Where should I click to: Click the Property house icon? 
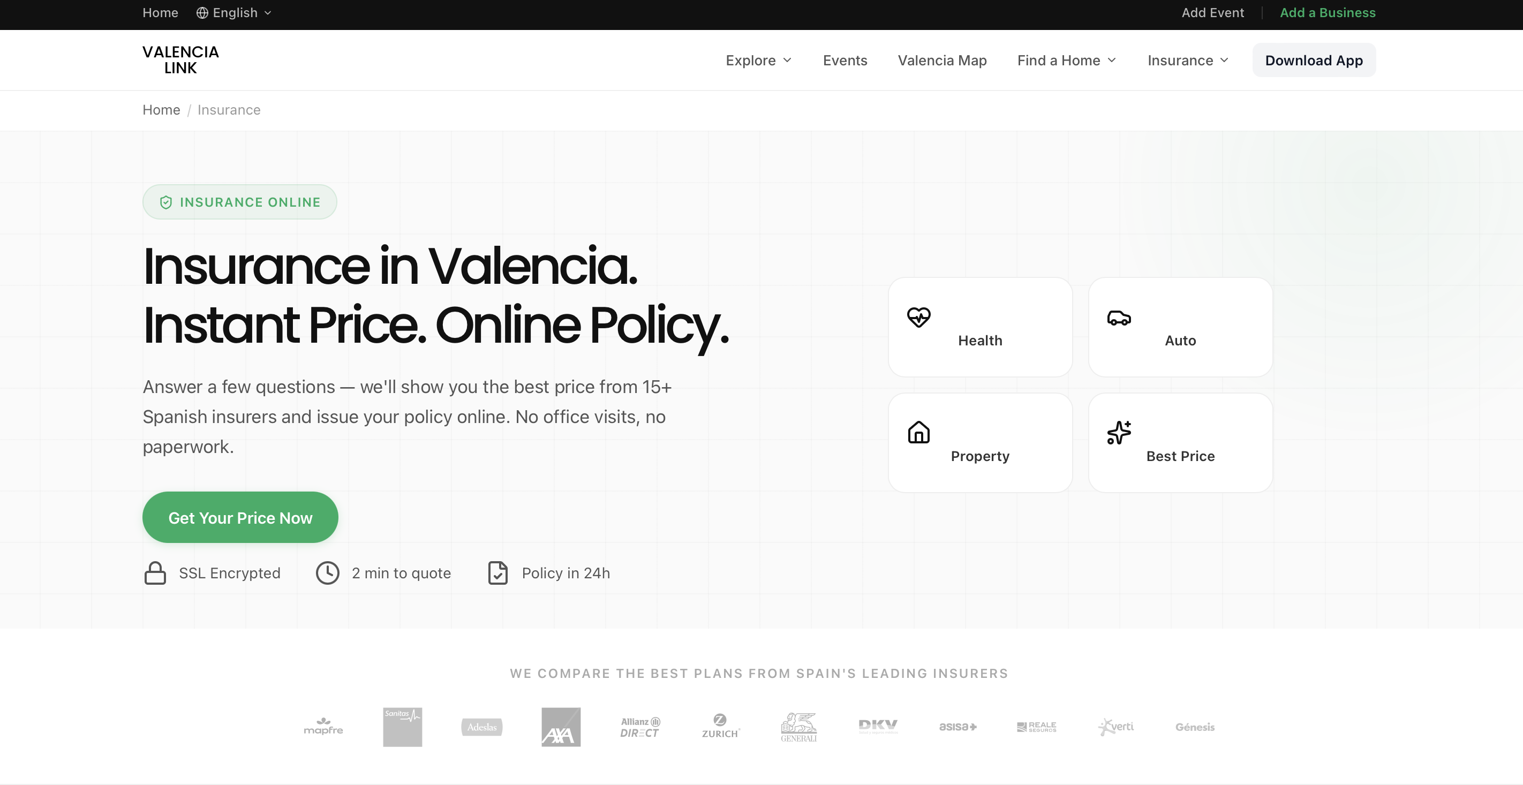click(919, 432)
